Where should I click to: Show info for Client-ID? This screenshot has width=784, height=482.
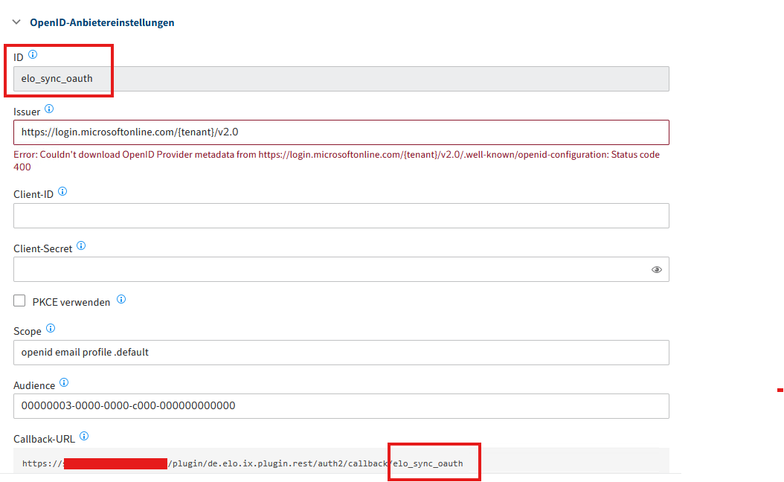63,190
